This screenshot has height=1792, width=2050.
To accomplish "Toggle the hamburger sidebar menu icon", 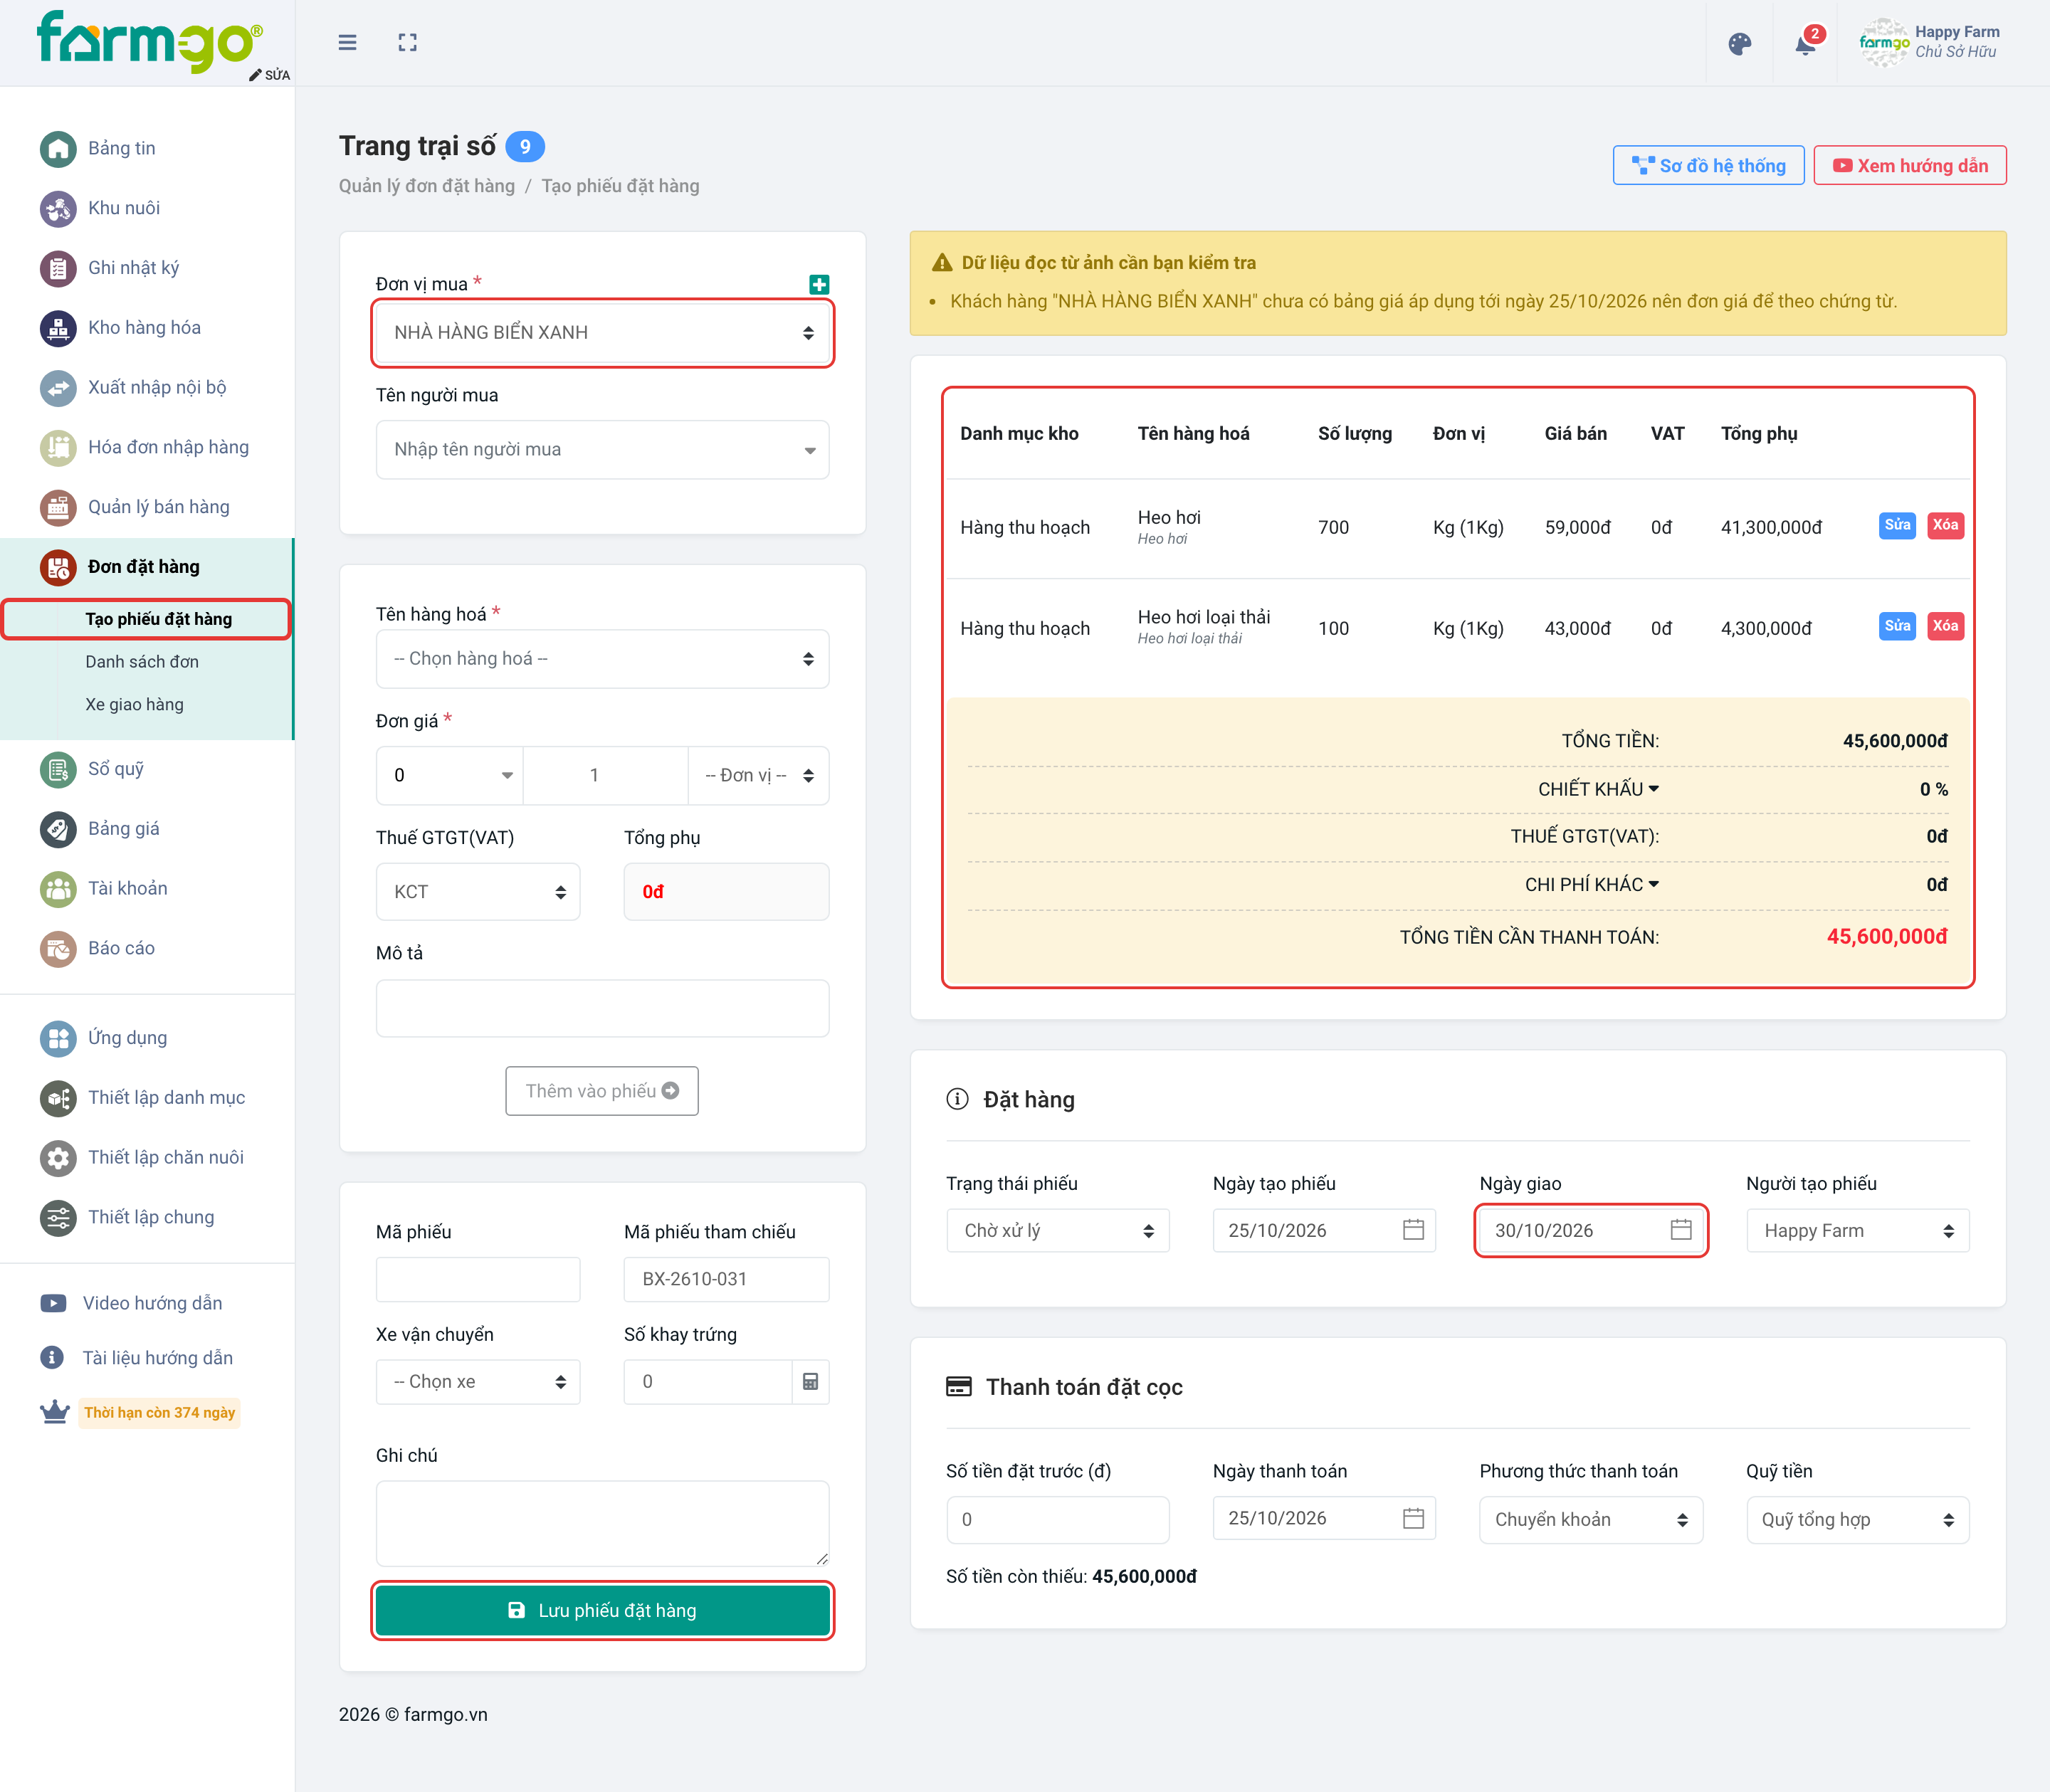I will pos(347,42).
